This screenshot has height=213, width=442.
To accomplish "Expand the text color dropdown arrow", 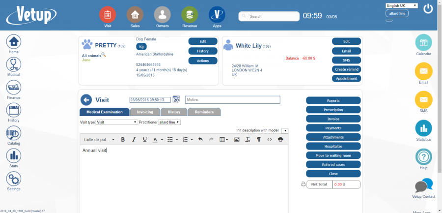I will [162, 140].
